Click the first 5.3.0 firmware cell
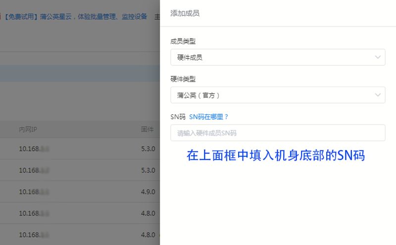The height and width of the screenshot is (245, 396). pos(148,149)
